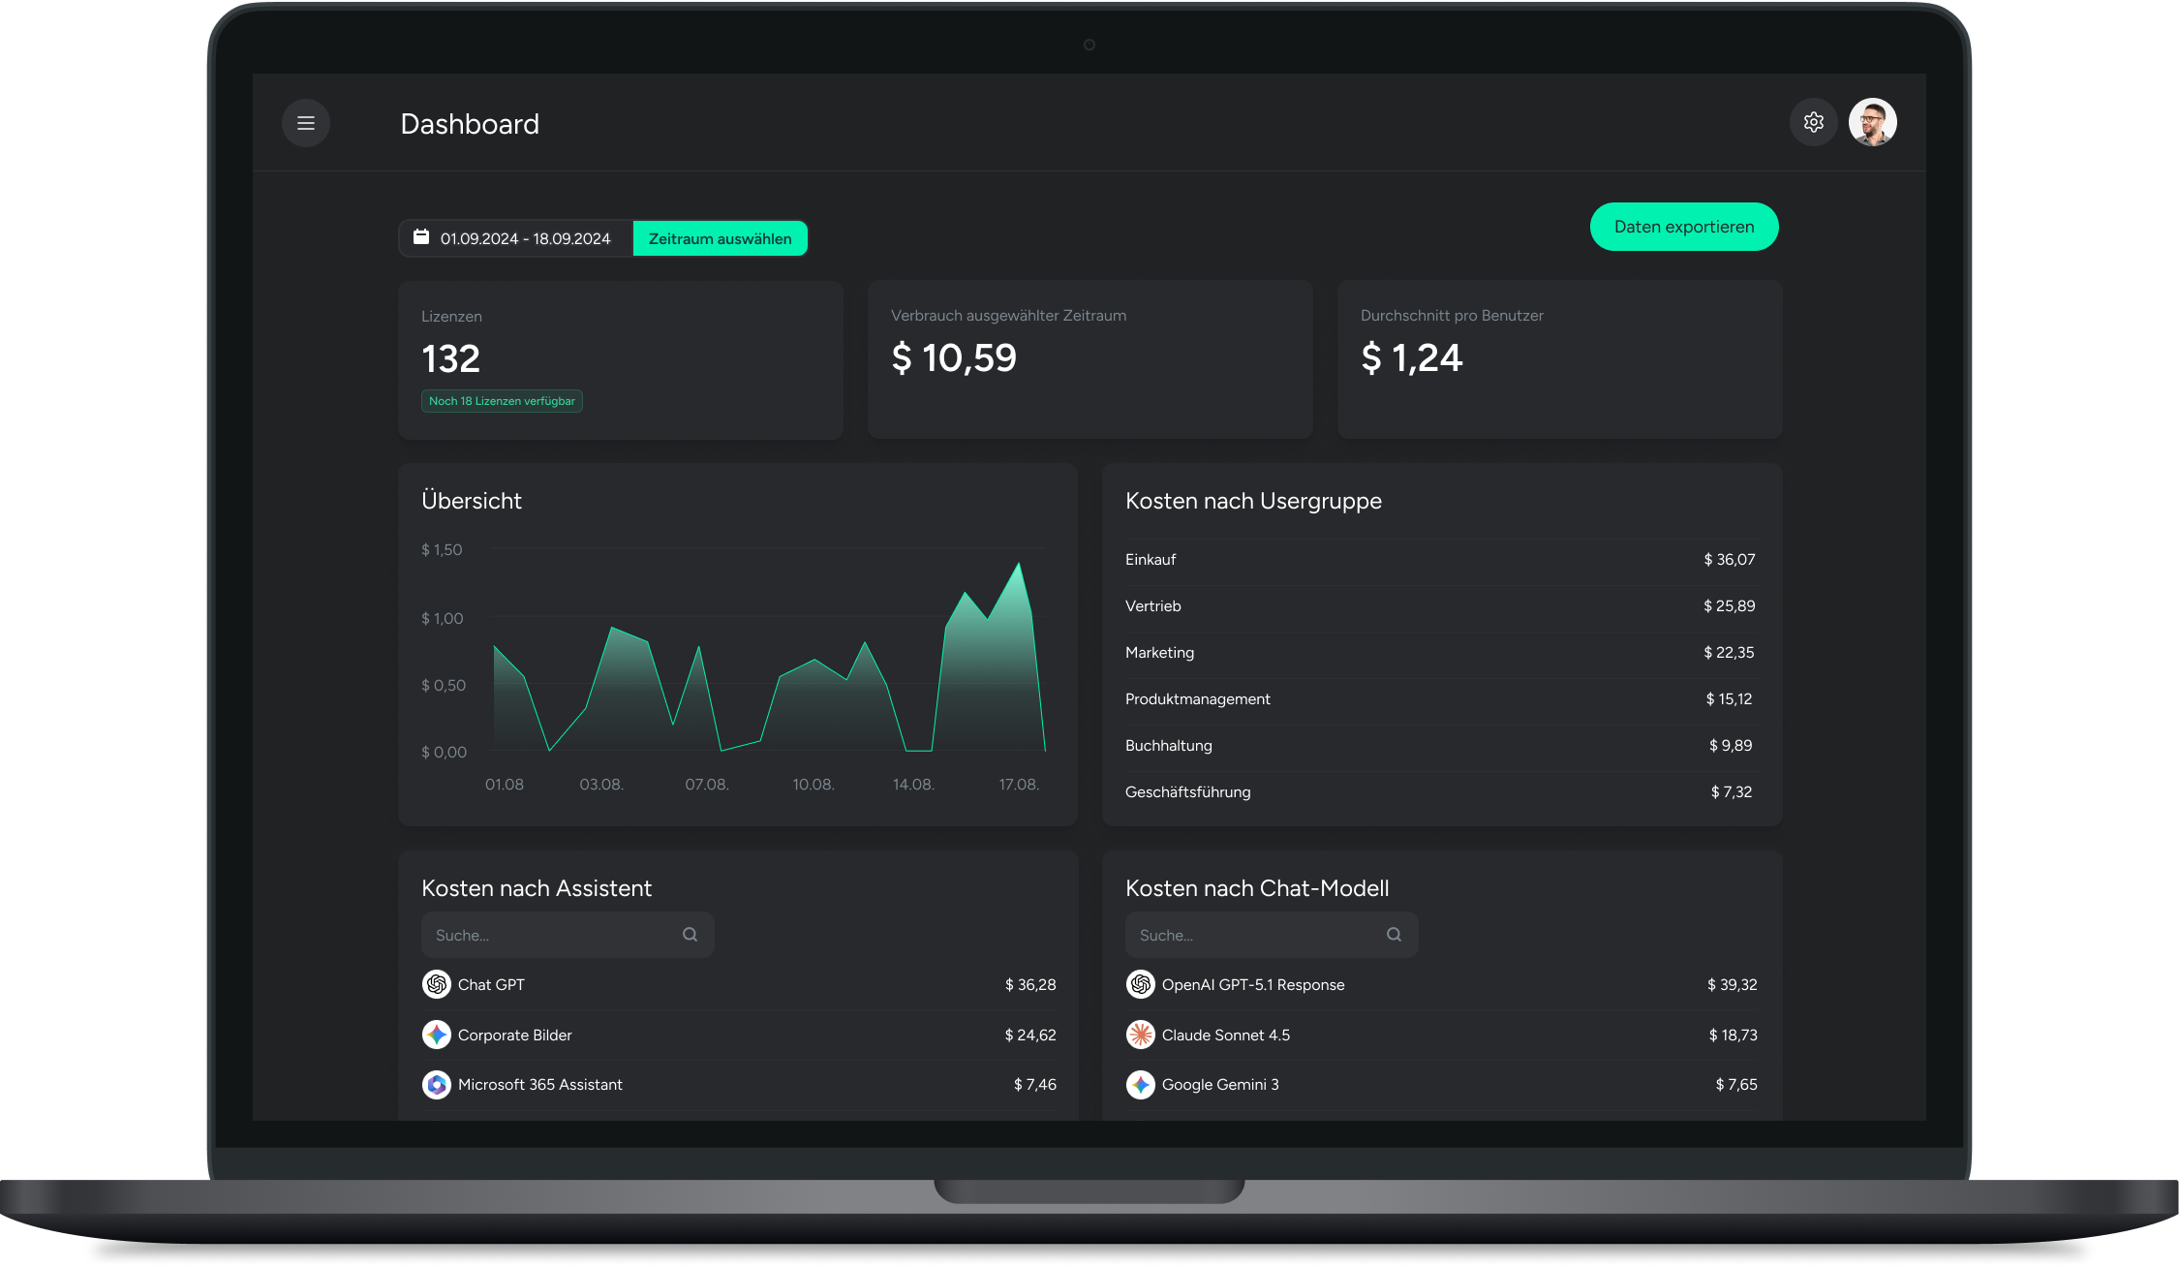The height and width of the screenshot is (1268, 2179).
Task: Click the Claude Sonnet 4.5 model icon
Action: click(x=1141, y=1035)
